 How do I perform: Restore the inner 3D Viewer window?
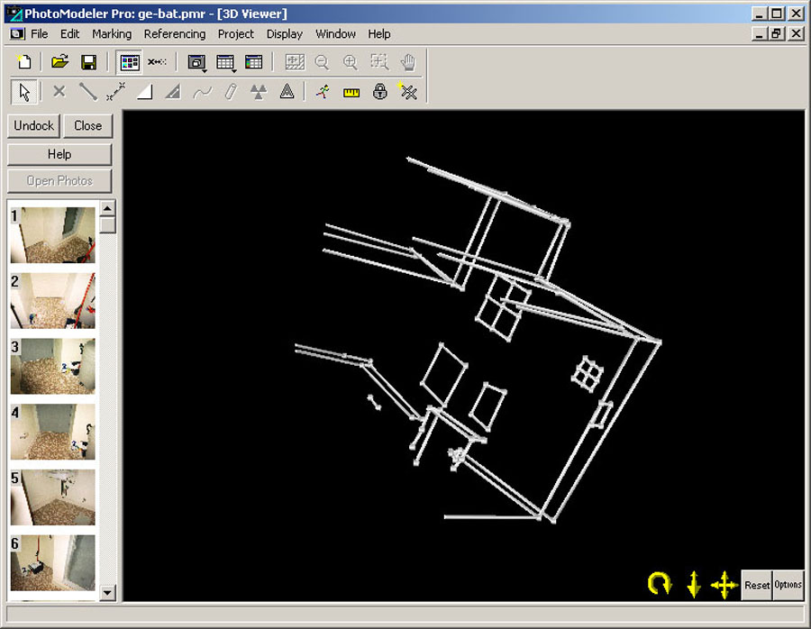point(777,34)
